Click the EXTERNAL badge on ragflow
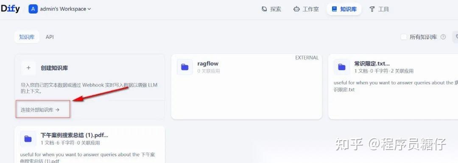The height and width of the screenshot is (163, 458). (307, 57)
